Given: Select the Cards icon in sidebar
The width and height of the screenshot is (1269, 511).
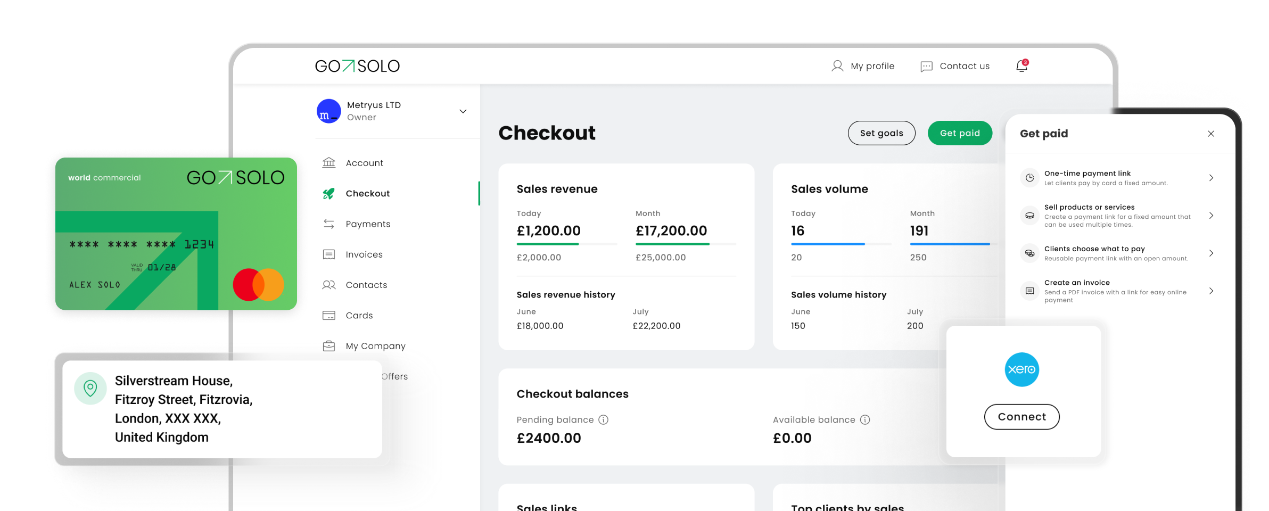Looking at the screenshot, I should [329, 315].
